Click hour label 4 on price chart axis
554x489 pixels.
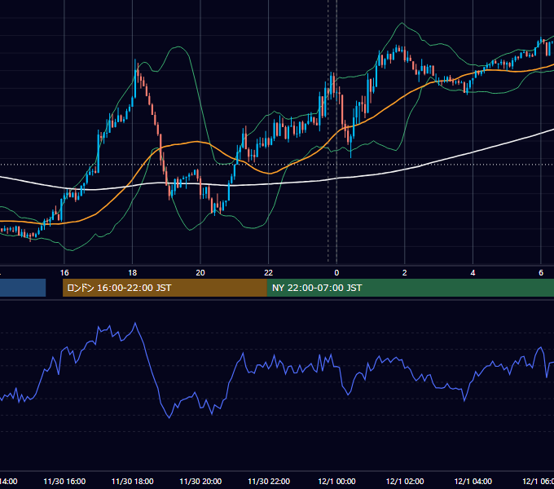click(473, 273)
